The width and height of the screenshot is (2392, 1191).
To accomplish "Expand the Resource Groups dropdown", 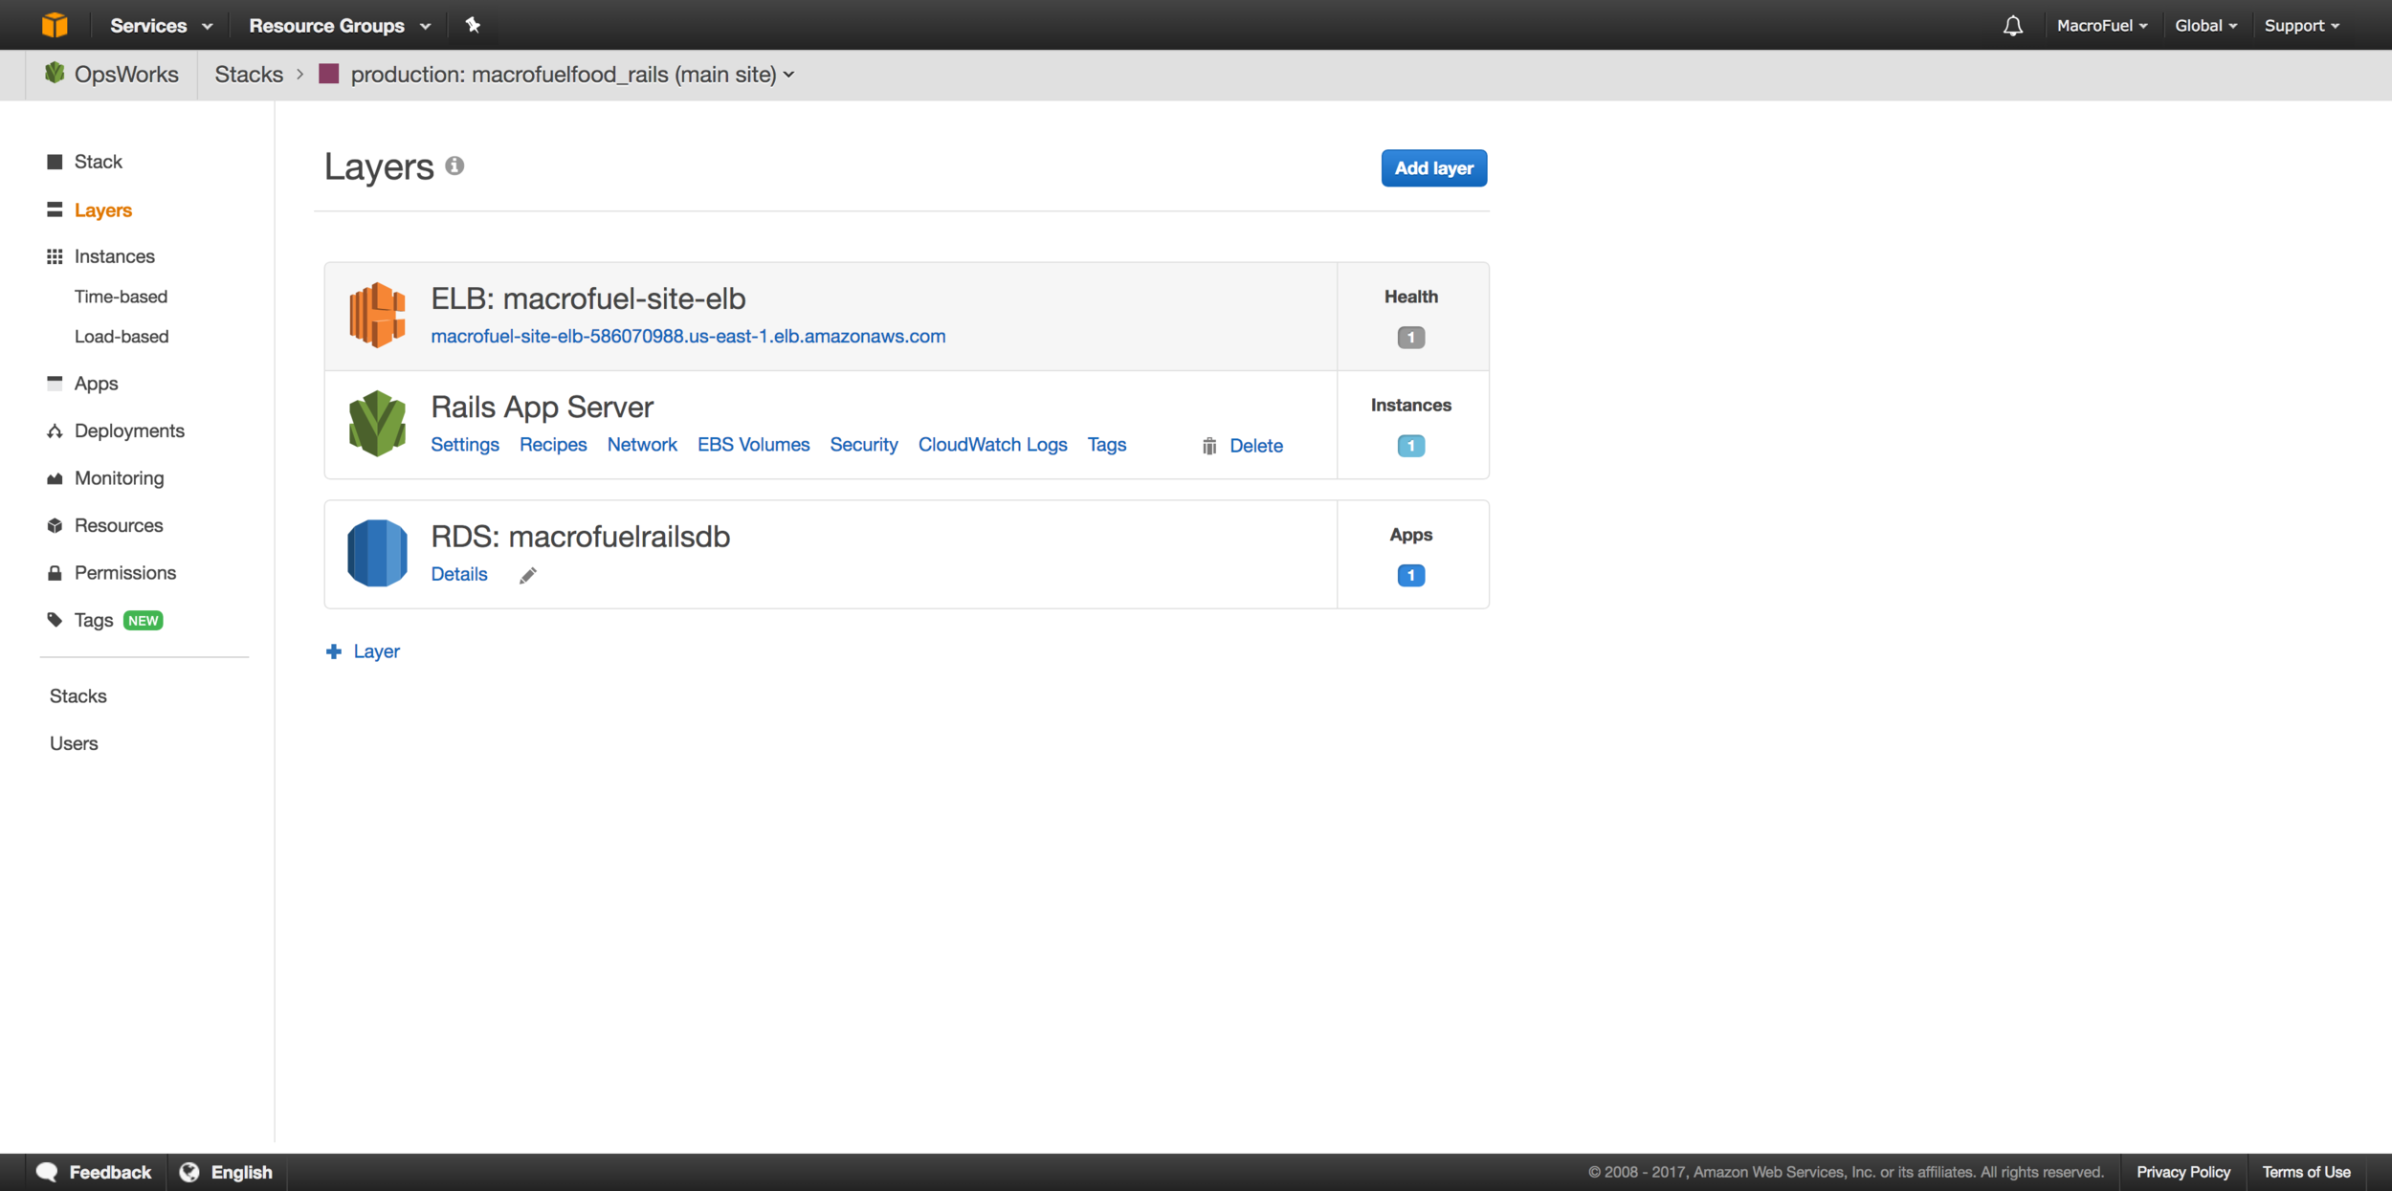I will pos(340,26).
